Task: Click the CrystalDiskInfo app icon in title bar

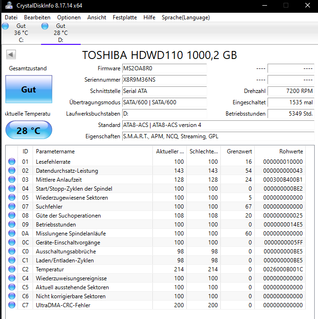Action: (x=9, y=6)
